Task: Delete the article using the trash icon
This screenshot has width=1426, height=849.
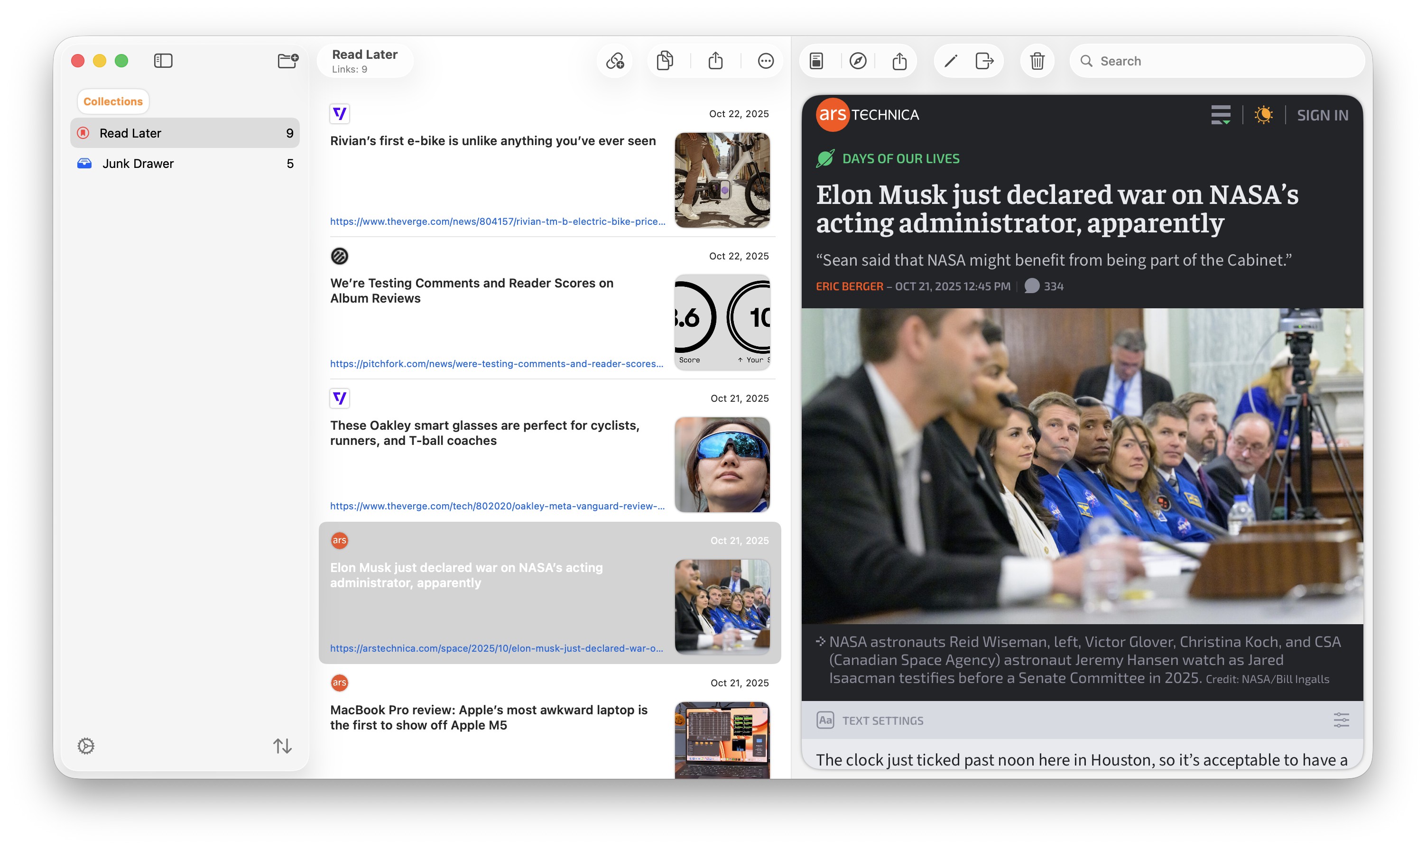Action: (x=1037, y=61)
